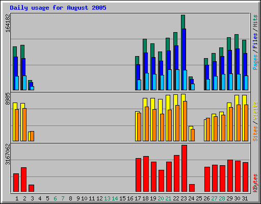Click green weekend day label 28
Screen dimensions: 261x204
click(x=222, y=198)
